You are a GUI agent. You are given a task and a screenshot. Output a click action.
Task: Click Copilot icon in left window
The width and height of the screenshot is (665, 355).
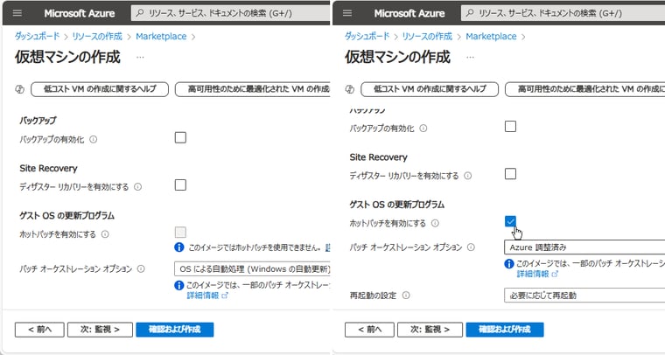[19, 89]
